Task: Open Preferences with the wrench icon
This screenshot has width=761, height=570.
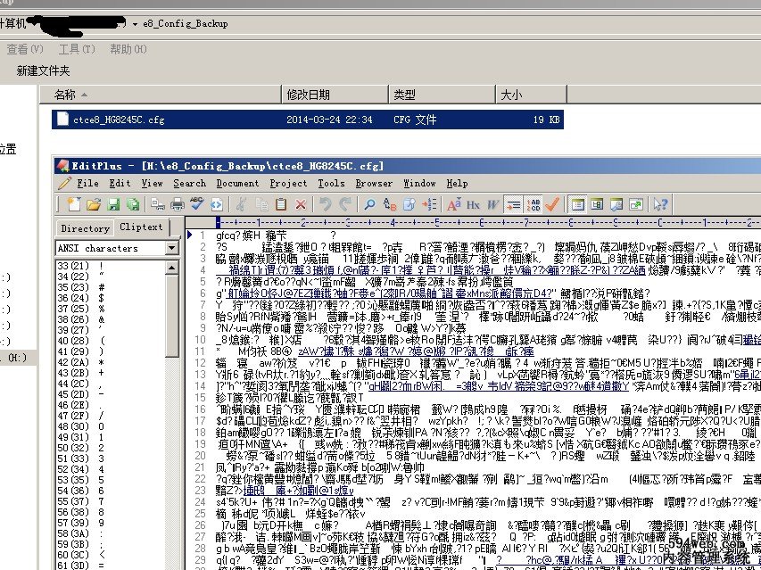Action: click(x=616, y=204)
